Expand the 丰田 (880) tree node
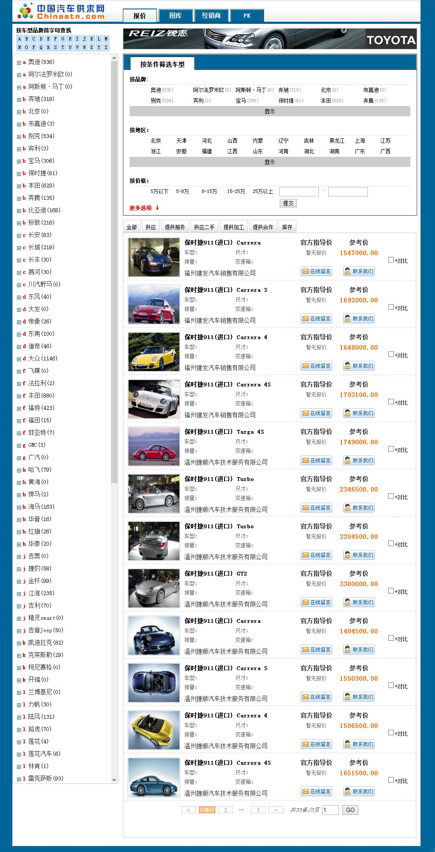The image size is (435, 852). [19, 396]
